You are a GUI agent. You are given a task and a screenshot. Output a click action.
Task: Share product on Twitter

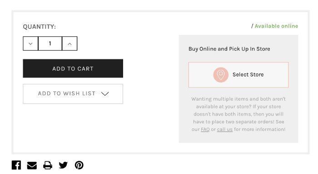tap(63, 165)
